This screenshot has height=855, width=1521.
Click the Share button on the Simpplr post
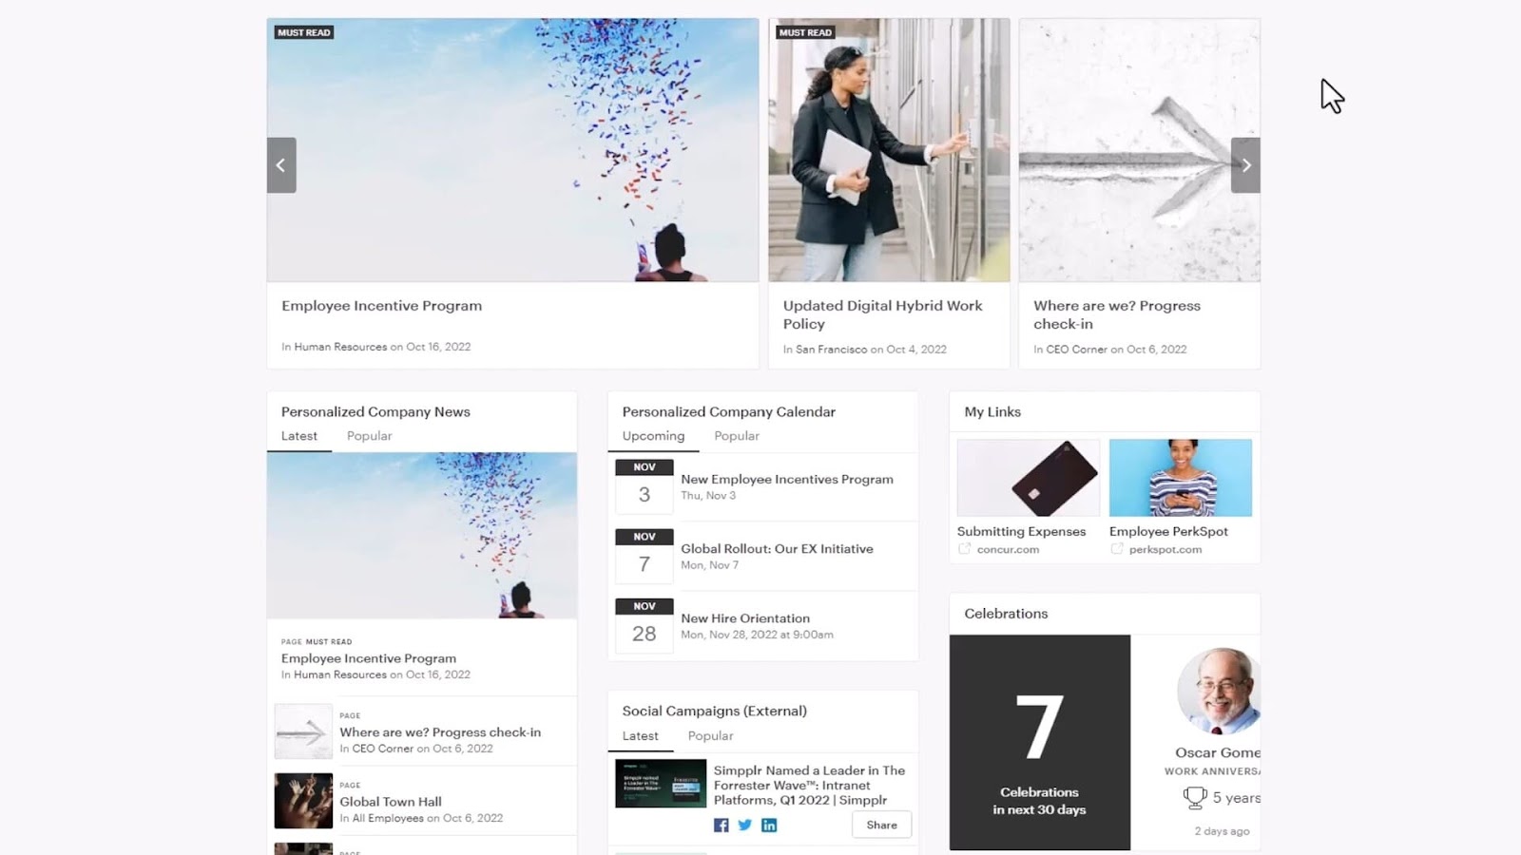pos(881,825)
